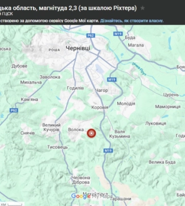Click the Чернівці city label
Image resolution: width=185 pixels, height=206 pixels.
[x=78, y=48]
